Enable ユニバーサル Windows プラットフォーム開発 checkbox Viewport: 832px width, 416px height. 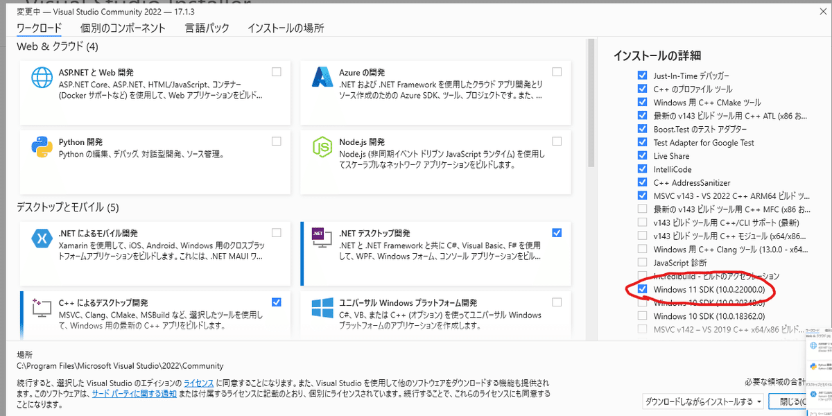tap(557, 302)
